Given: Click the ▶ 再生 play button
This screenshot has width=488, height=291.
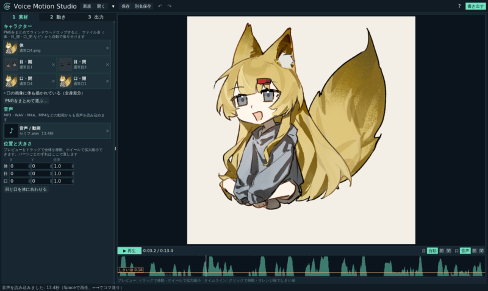Looking at the screenshot, I should (129, 251).
